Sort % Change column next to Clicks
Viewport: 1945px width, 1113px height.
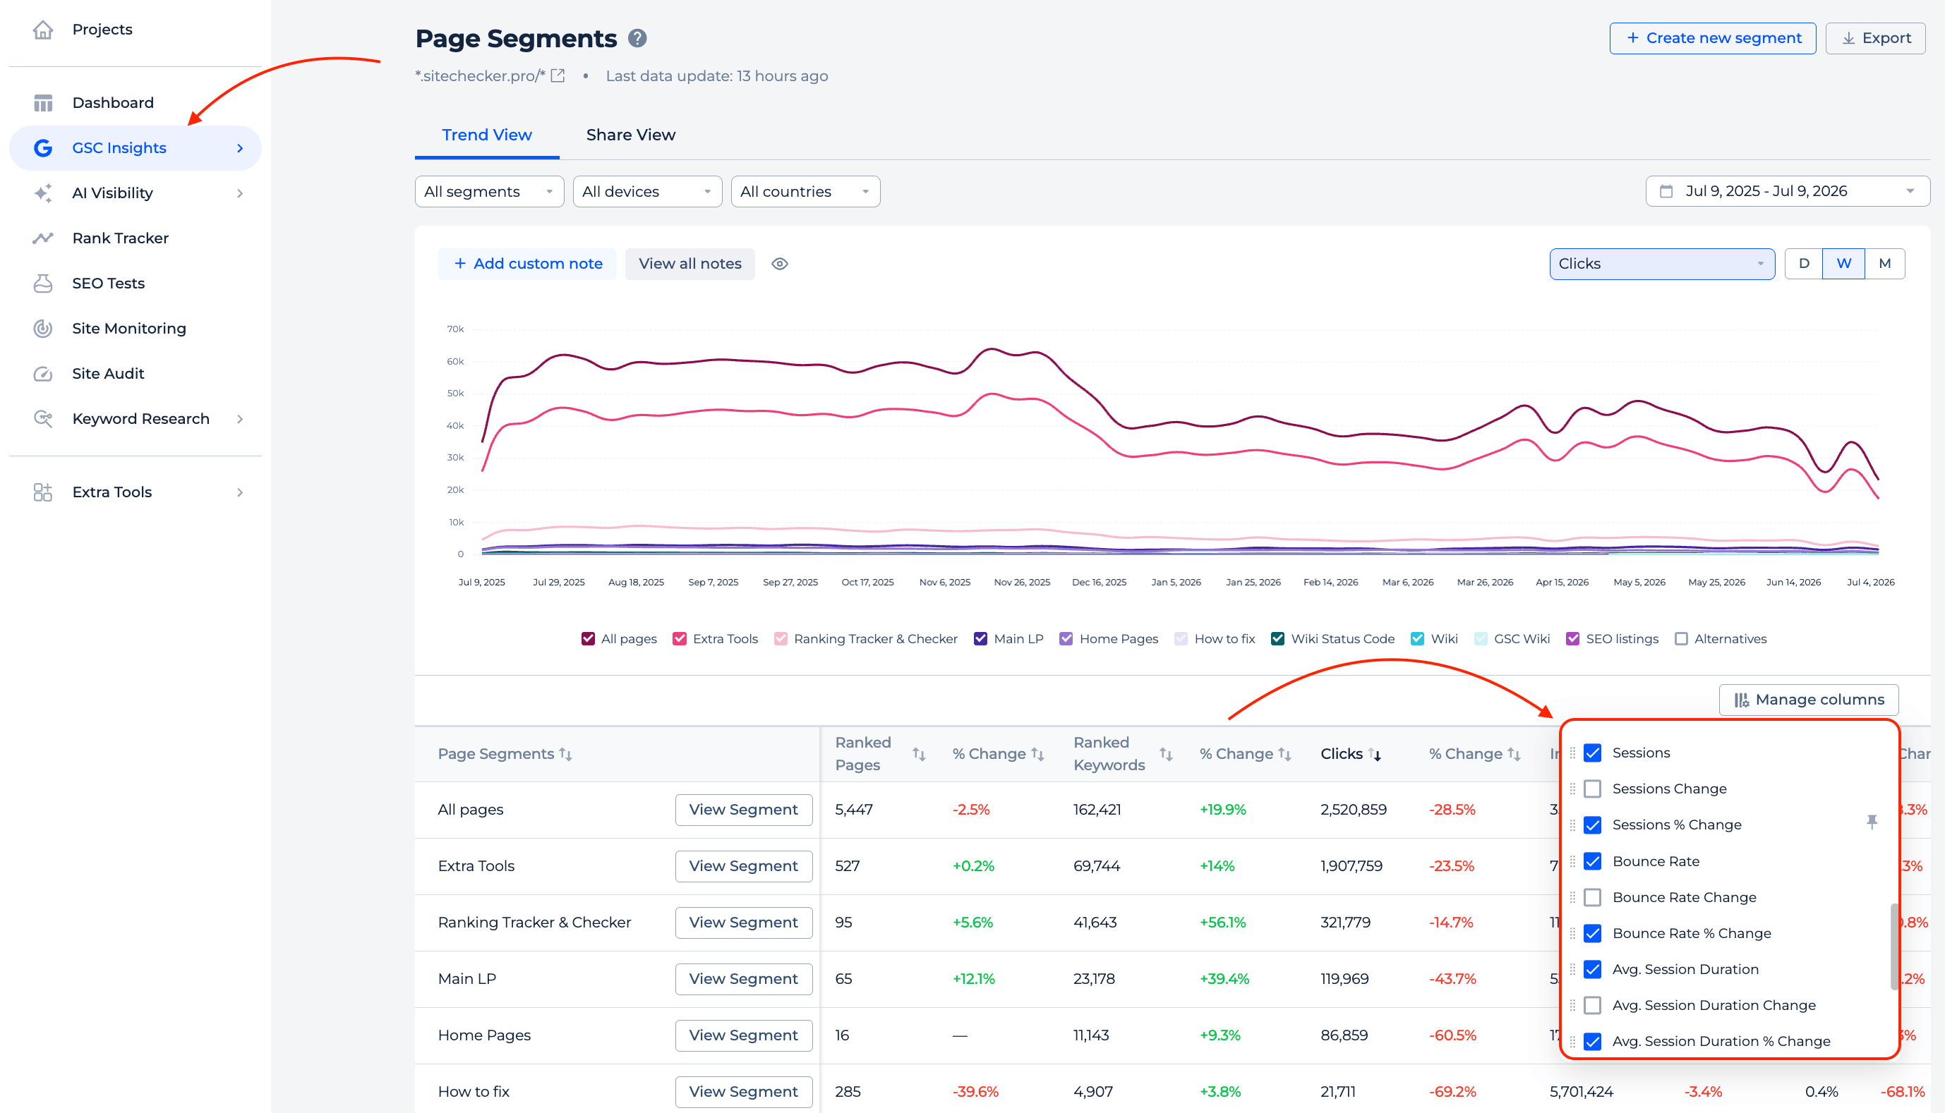click(x=1514, y=754)
